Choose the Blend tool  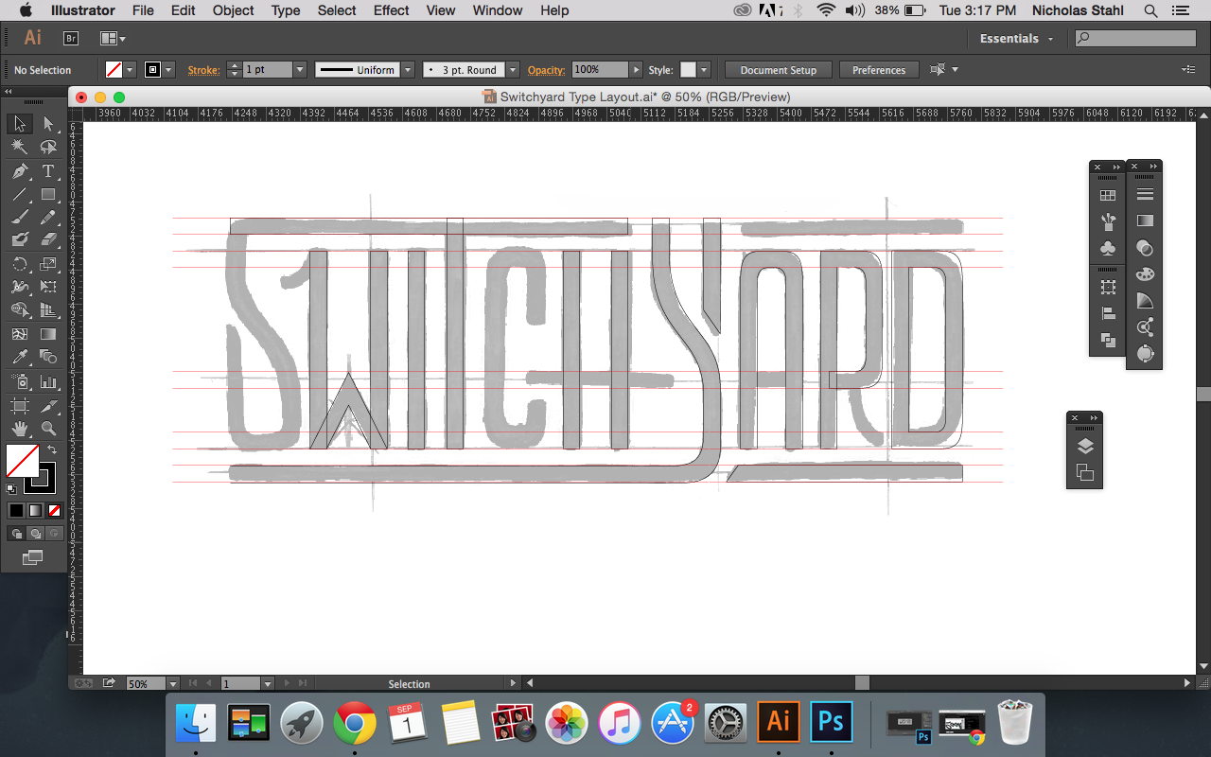click(48, 358)
